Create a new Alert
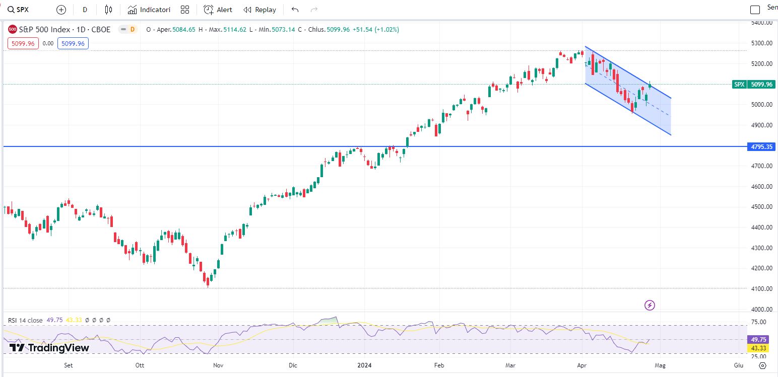Image resolution: width=778 pixels, height=377 pixels. coord(218,10)
